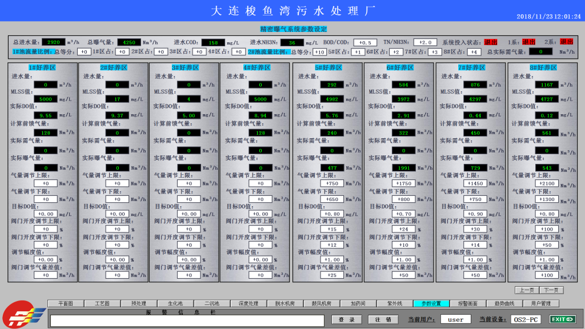Click the BOD/COD value field
This screenshot has height=329, width=585.
pyautogui.click(x=365, y=42)
